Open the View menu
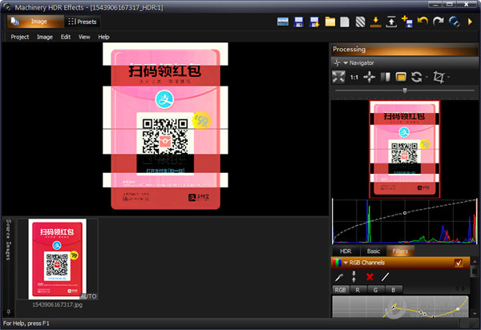 click(x=84, y=37)
